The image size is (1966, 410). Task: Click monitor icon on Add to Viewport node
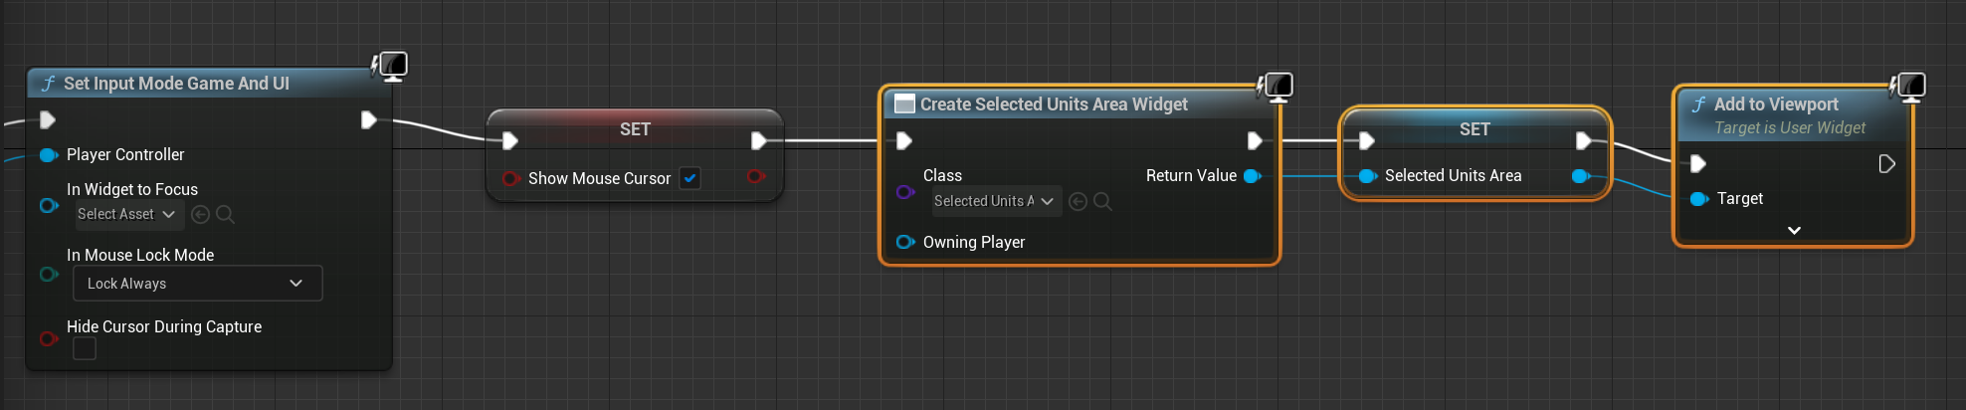(1907, 88)
